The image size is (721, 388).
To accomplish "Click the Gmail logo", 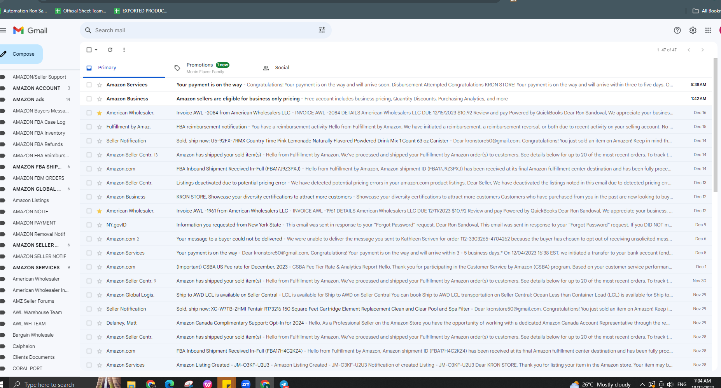I will pyautogui.click(x=30, y=30).
